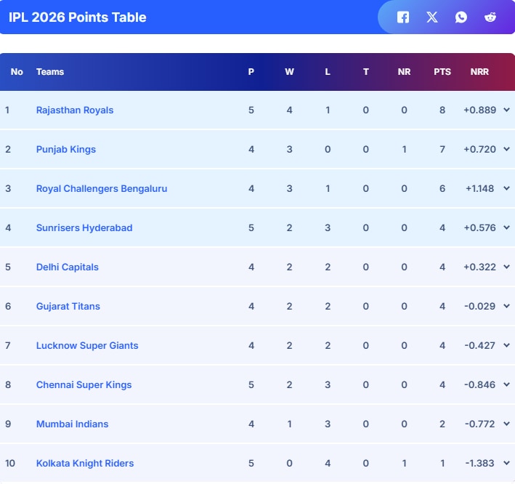Open the Mumbai Indians team link

(72, 424)
